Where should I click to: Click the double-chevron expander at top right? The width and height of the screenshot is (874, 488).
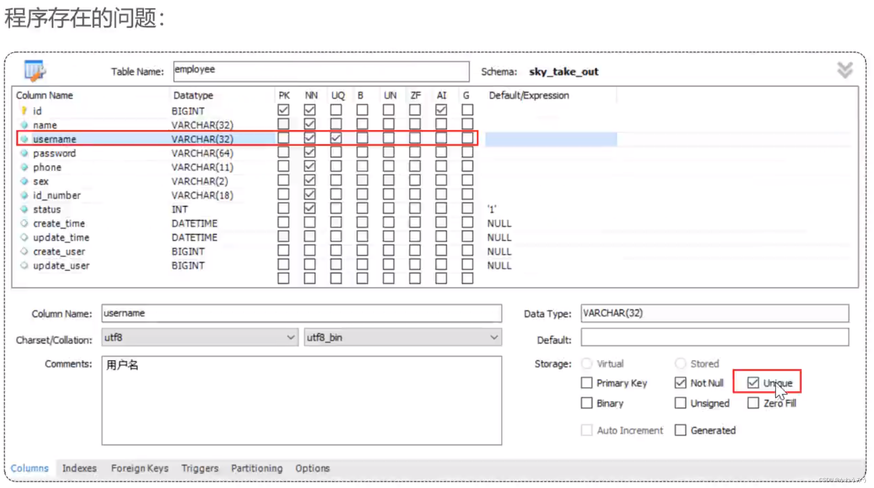click(x=845, y=70)
